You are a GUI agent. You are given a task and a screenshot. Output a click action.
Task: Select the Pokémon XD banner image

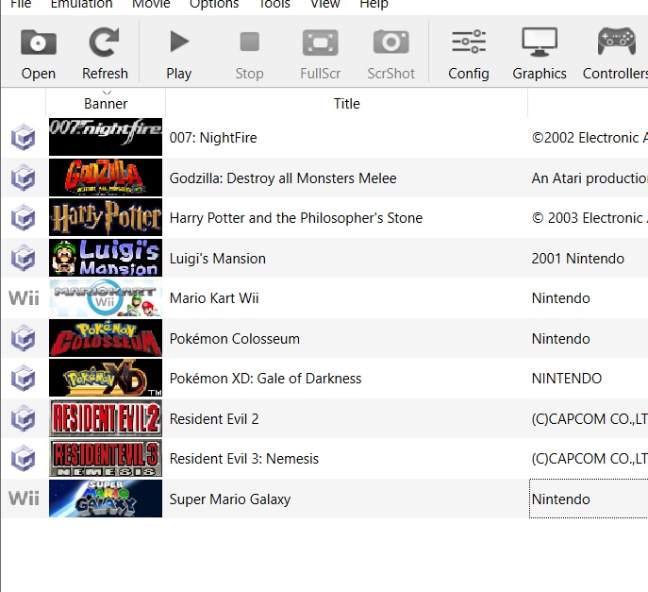106,378
